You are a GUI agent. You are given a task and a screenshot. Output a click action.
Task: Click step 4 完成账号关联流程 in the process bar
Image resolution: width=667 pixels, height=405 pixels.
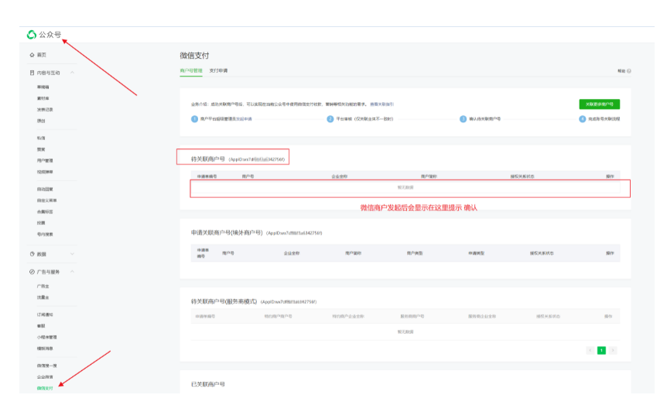point(600,119)
